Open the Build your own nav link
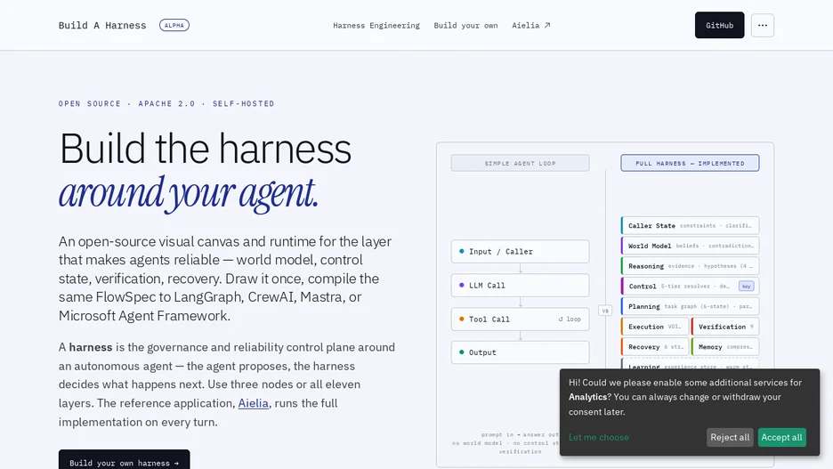Screen dimensions: 833x469 (465, 26)
